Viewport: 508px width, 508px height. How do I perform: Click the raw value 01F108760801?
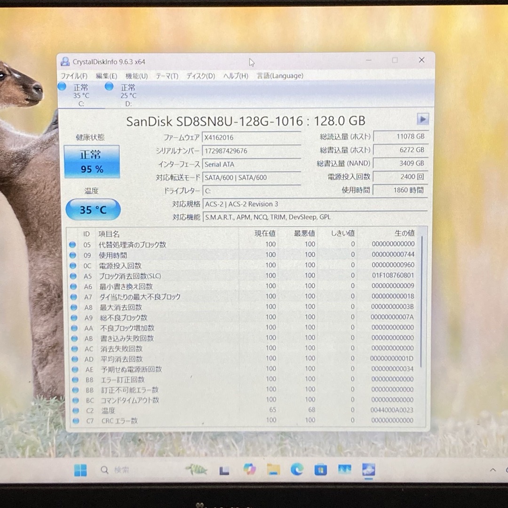pos(393,275)
